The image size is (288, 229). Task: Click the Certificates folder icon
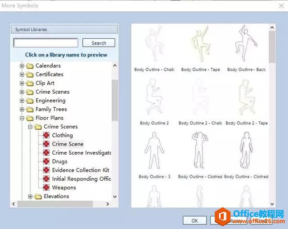pos(30,74)
